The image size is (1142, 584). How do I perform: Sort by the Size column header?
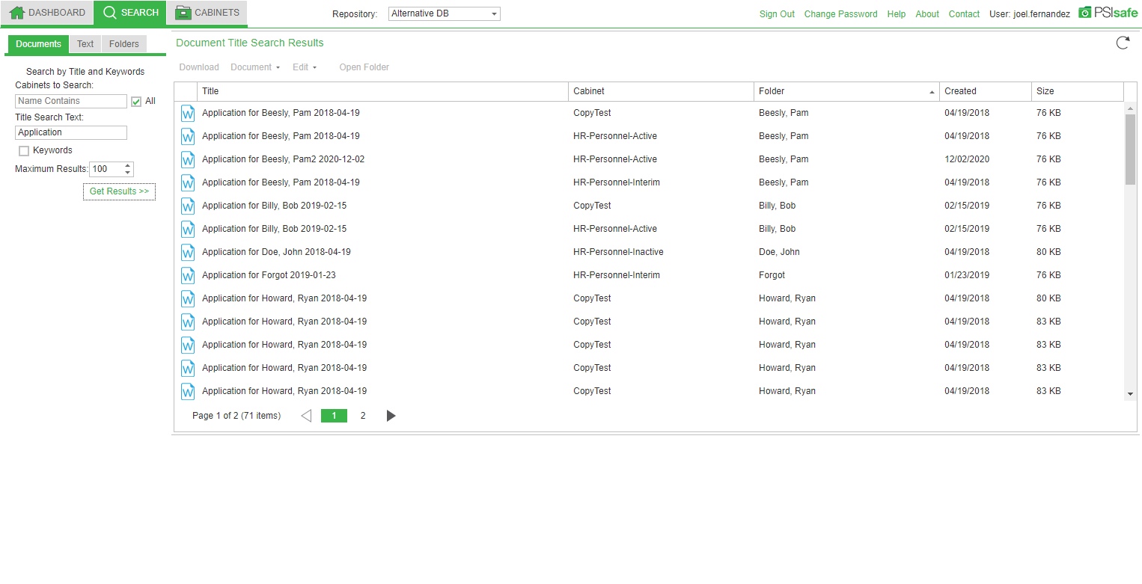tap(1078, 91)
